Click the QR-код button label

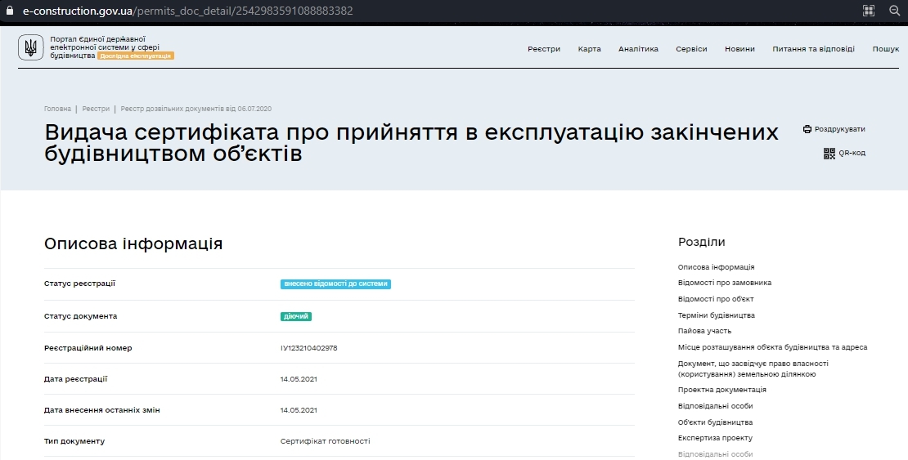852,154
